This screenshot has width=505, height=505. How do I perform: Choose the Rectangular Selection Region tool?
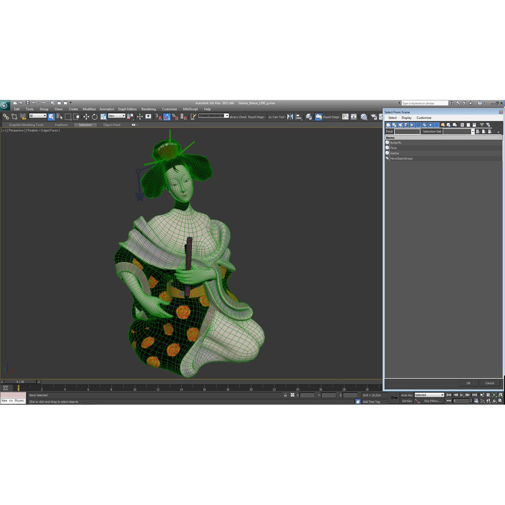[x=68, y=116]
